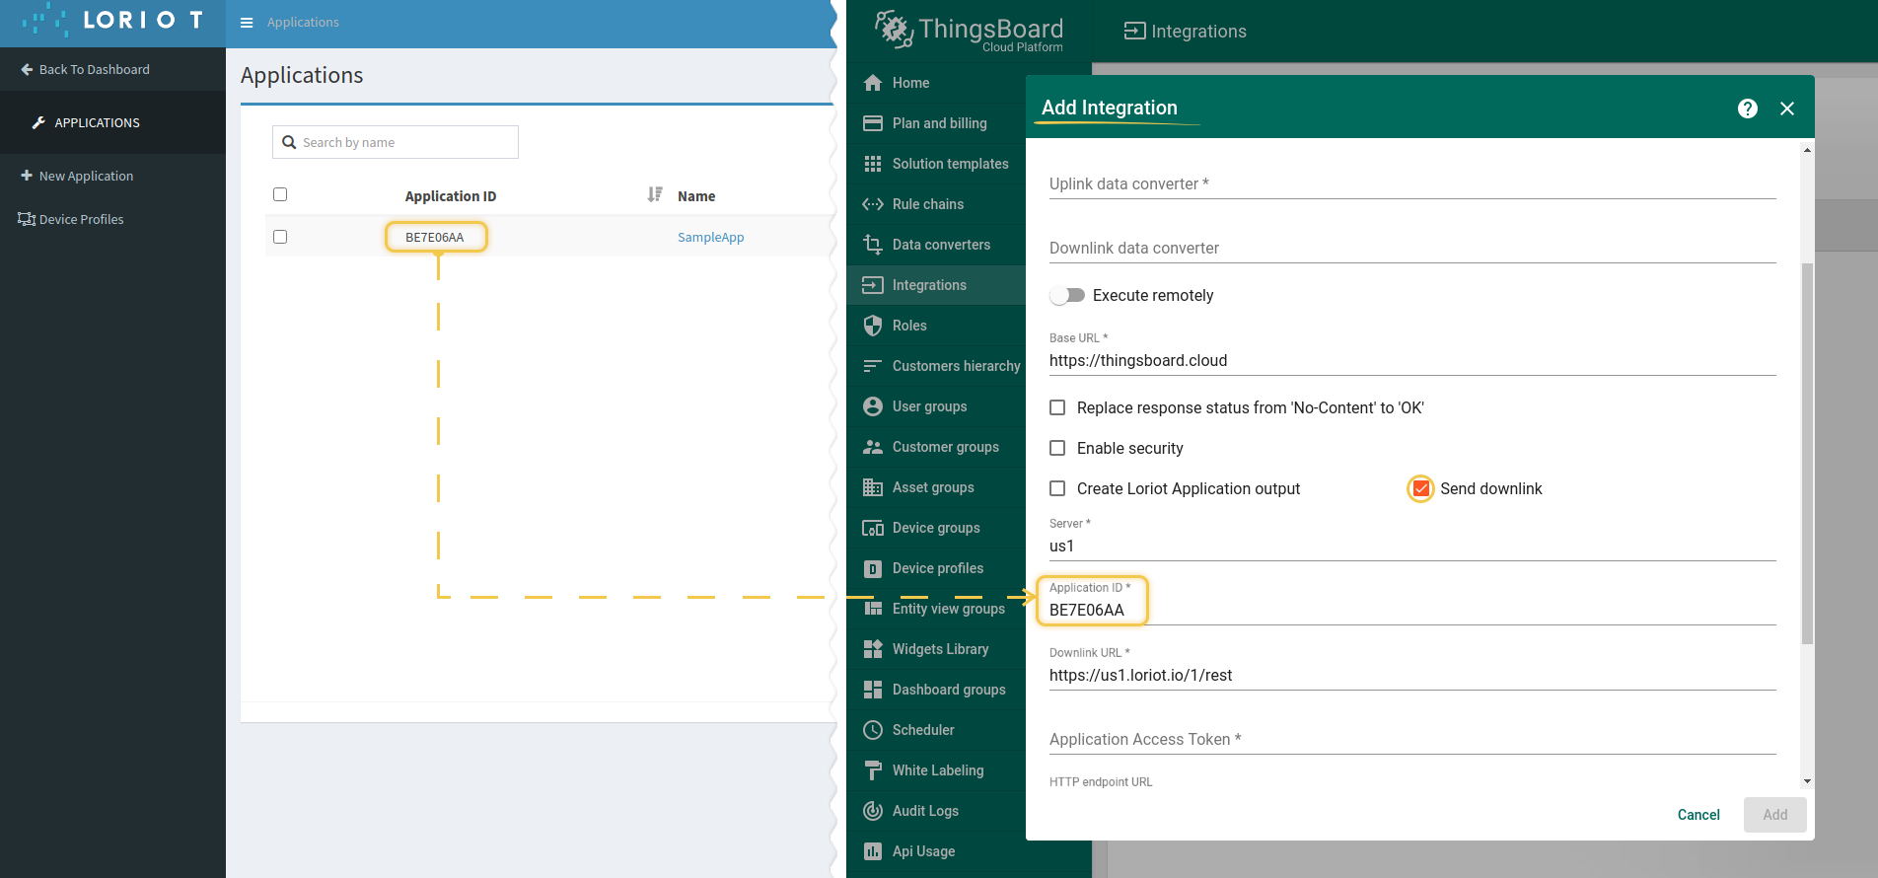
Task: Click the Solution templates grid icon
Action: tap(872, 164)
